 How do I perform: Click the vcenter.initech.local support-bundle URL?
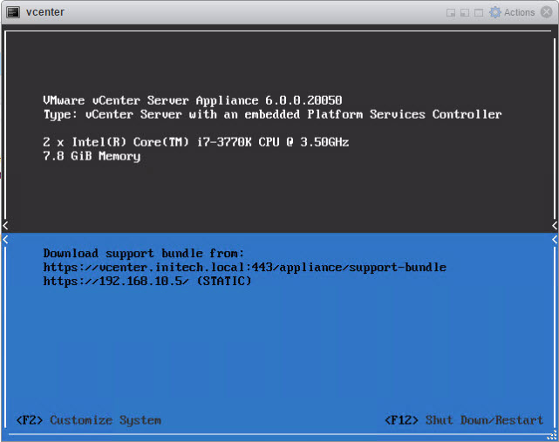click(x=244, y=268)
